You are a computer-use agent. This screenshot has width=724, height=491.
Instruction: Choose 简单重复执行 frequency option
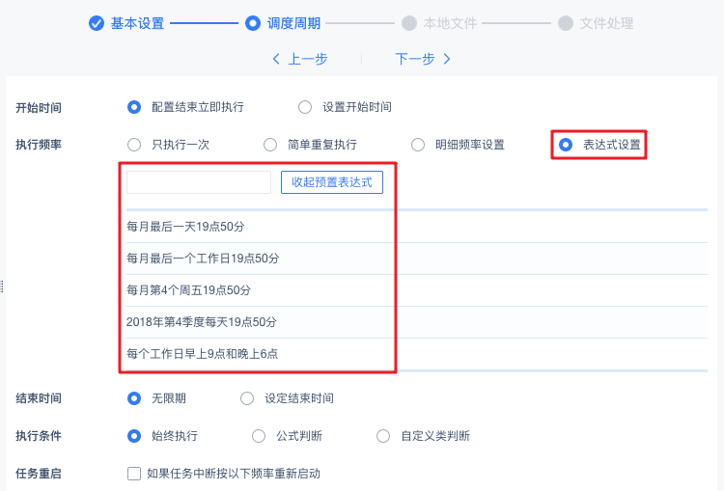coord(270,145)
